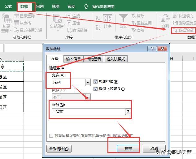Click the 编辑链接 button
This screenshot has width=196, height=159.
(x=77, y=30)
